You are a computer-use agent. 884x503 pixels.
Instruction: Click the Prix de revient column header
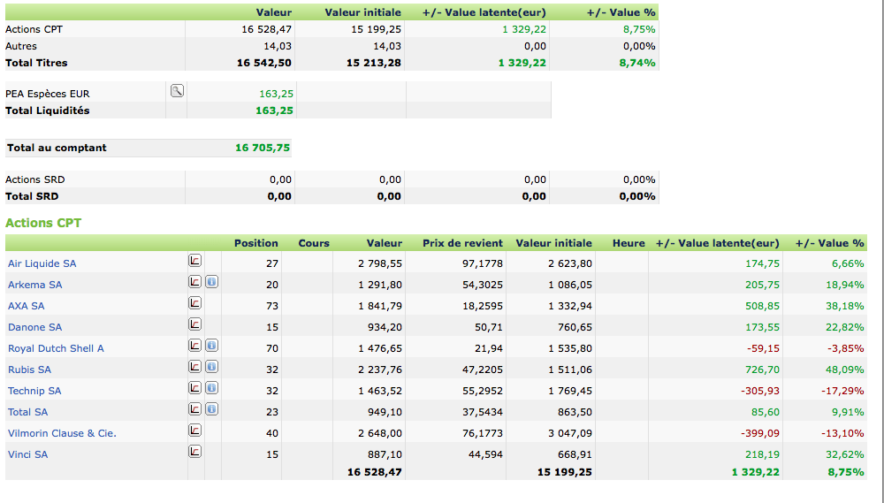462,243
